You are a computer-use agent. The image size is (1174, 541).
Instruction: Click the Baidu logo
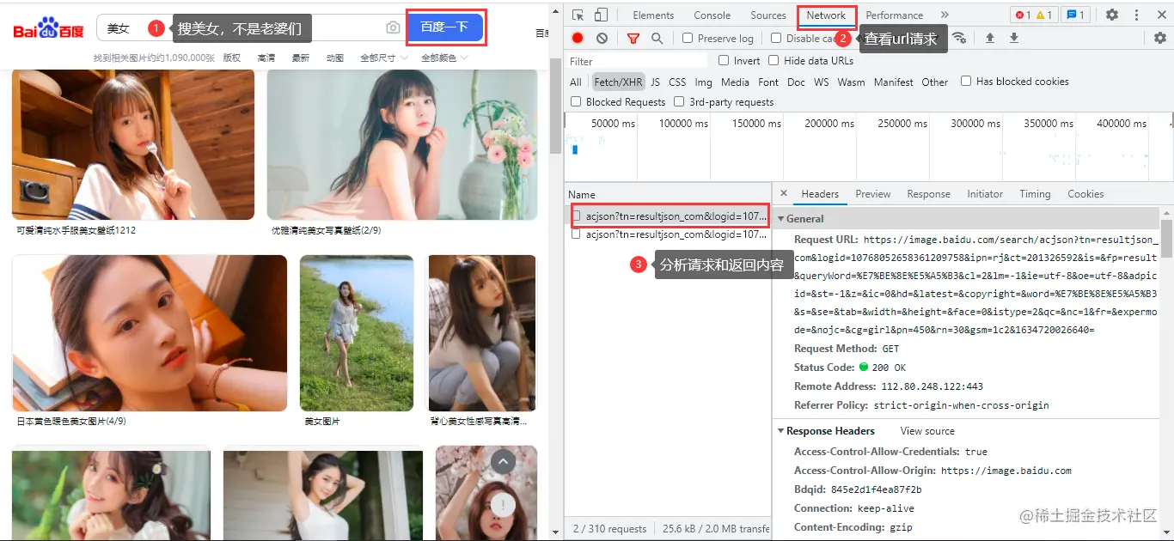click(x=48, y=28)
